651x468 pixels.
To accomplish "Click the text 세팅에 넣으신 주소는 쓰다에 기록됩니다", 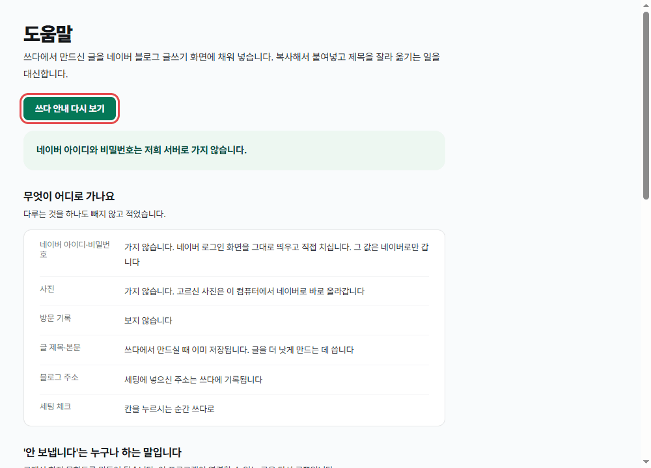I will pyautogui.click(x=193, y=380).
